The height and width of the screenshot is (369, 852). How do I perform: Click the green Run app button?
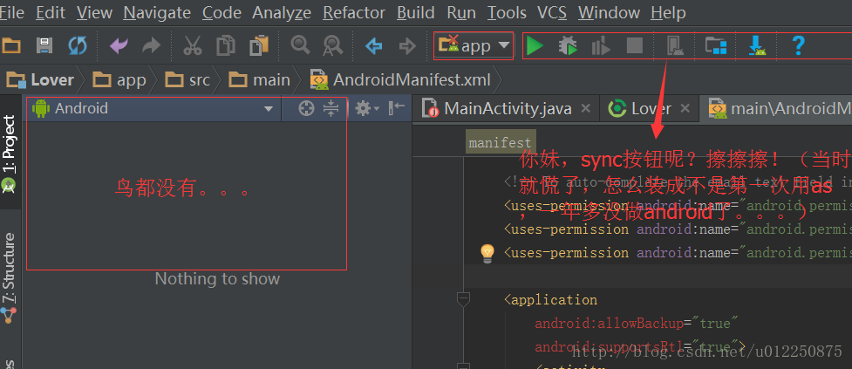(x=535, y=46)
